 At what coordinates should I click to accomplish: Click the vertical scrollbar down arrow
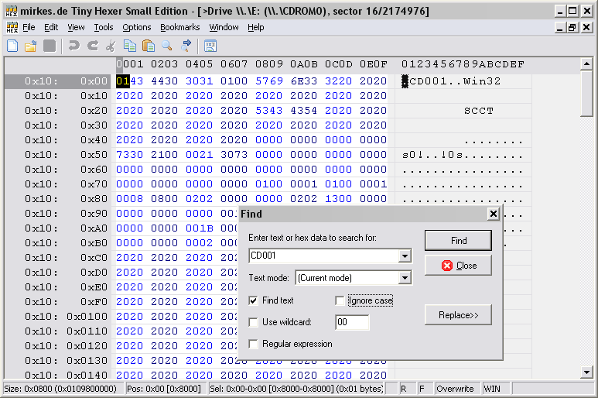point(586,372)
